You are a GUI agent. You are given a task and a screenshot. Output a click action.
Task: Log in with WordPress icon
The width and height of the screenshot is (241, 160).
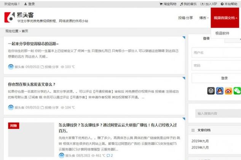(x=211, y=91)
